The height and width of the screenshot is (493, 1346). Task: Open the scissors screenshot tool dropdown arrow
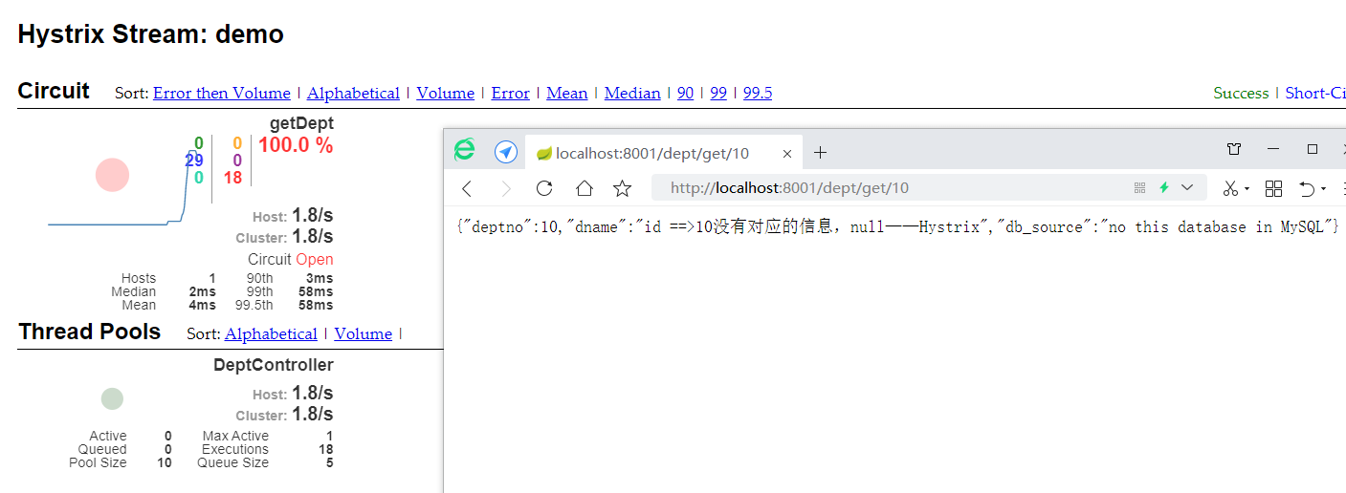coord(1247,189)
